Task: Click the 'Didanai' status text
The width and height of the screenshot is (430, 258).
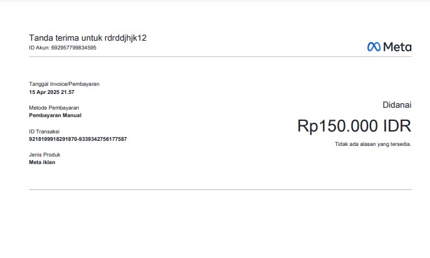Action: tap(397, 105)
